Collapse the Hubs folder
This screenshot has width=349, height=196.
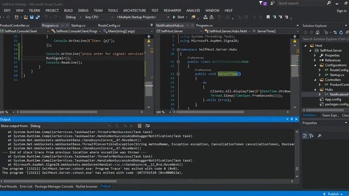315,89
